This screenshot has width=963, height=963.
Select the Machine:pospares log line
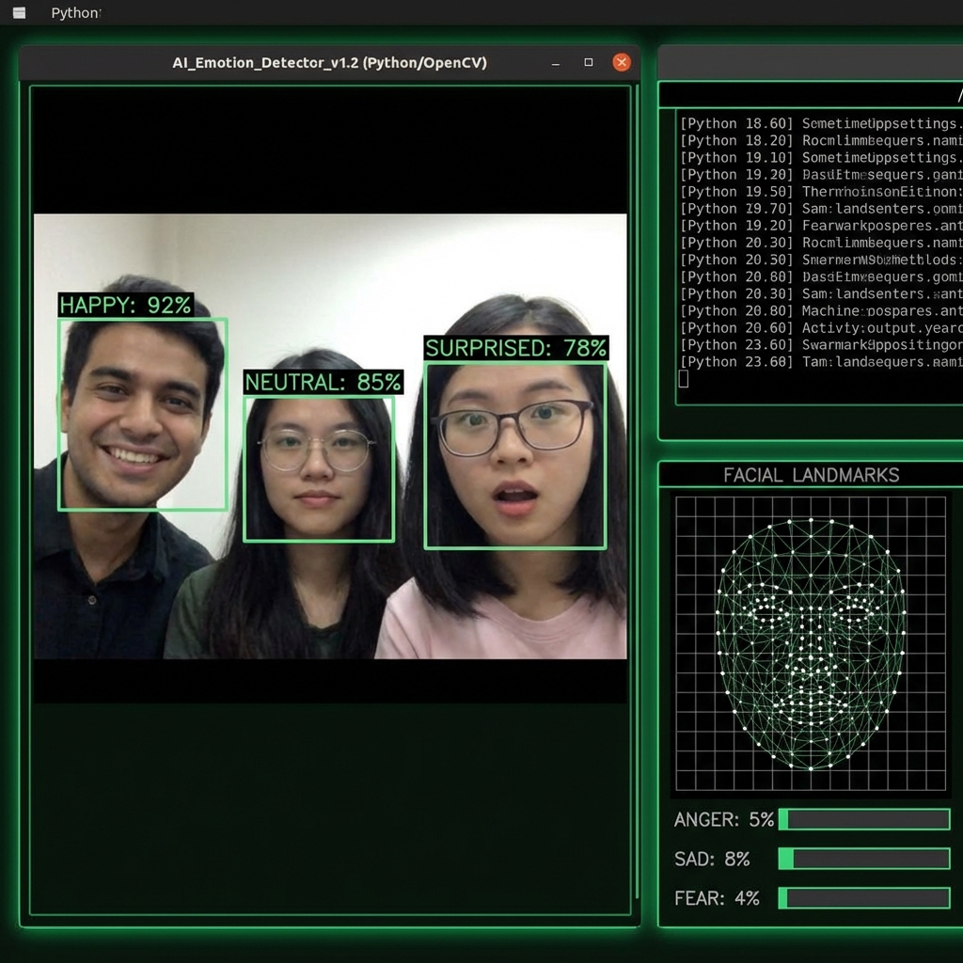coord(821,310)
